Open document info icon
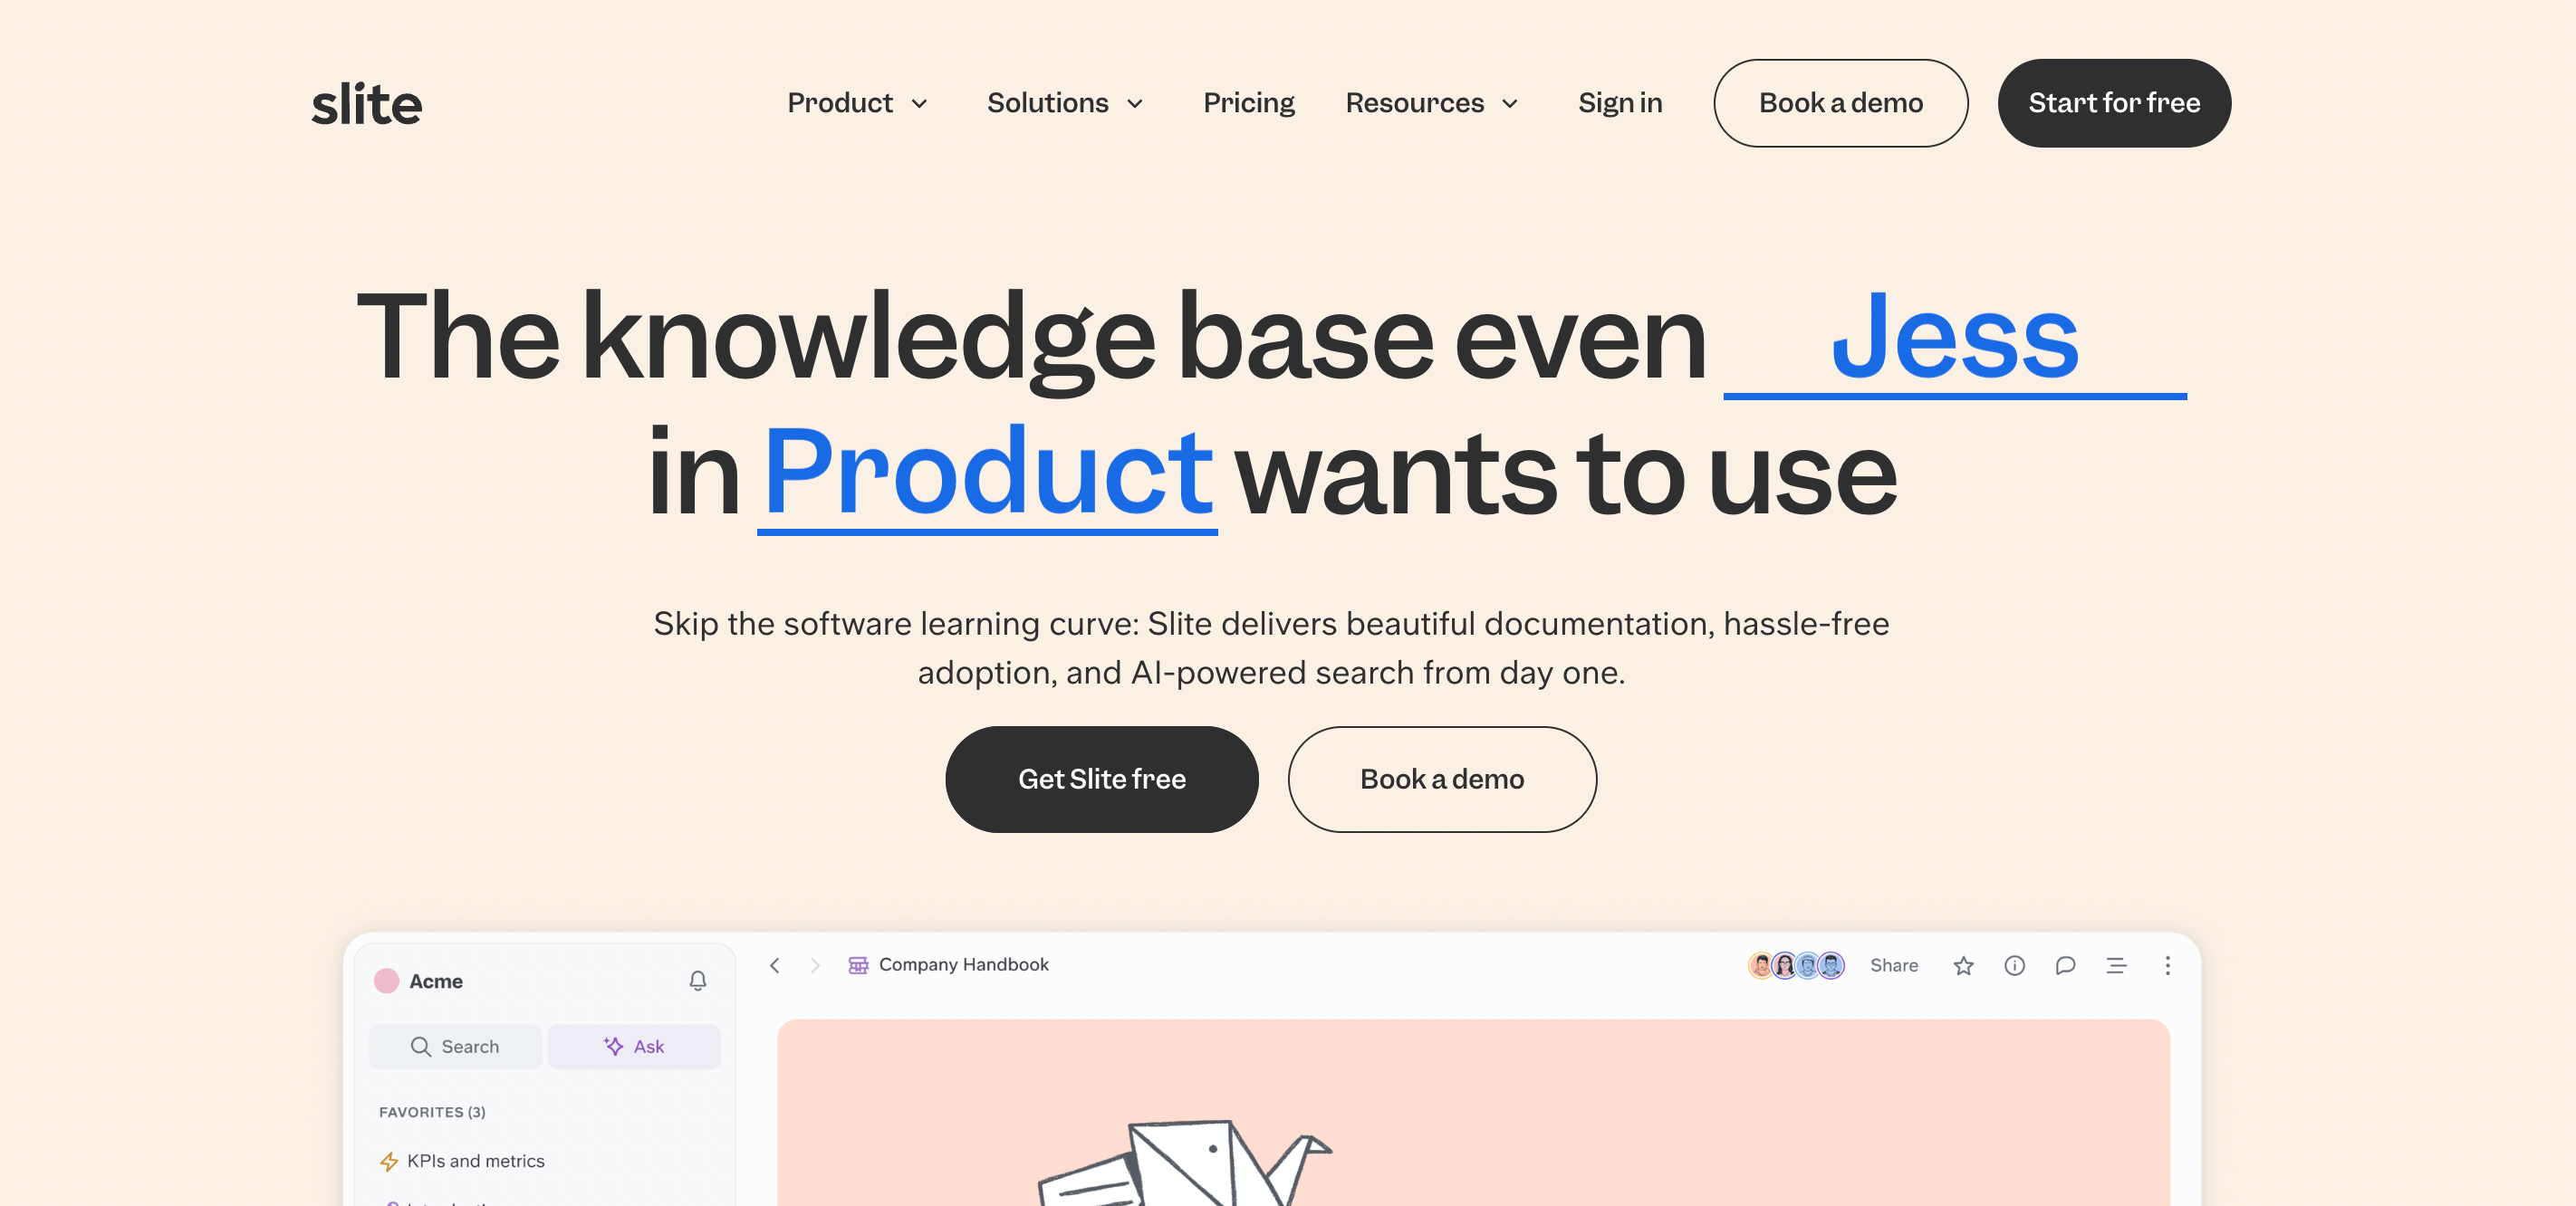This screenshot has height=1206, width=2576. coord(2014,965)
